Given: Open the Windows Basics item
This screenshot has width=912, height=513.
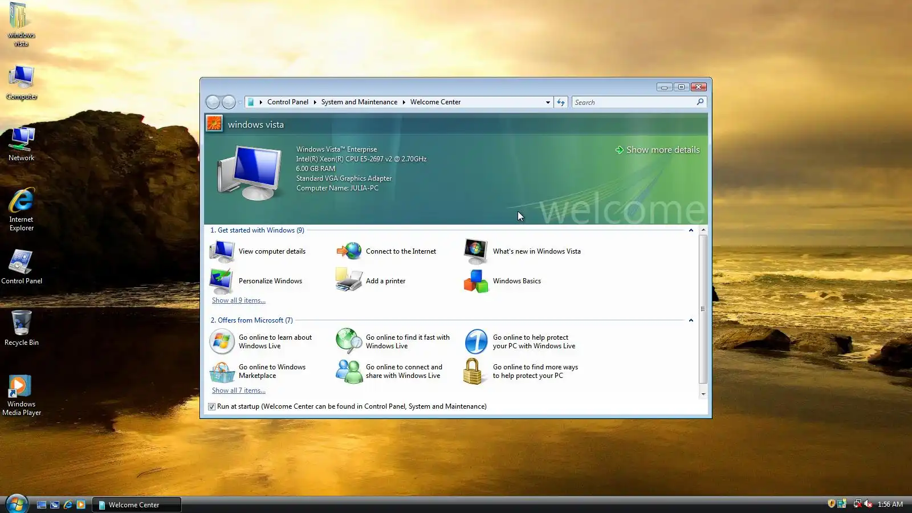Looking at the screenshot, I should (x=502, y=281).
